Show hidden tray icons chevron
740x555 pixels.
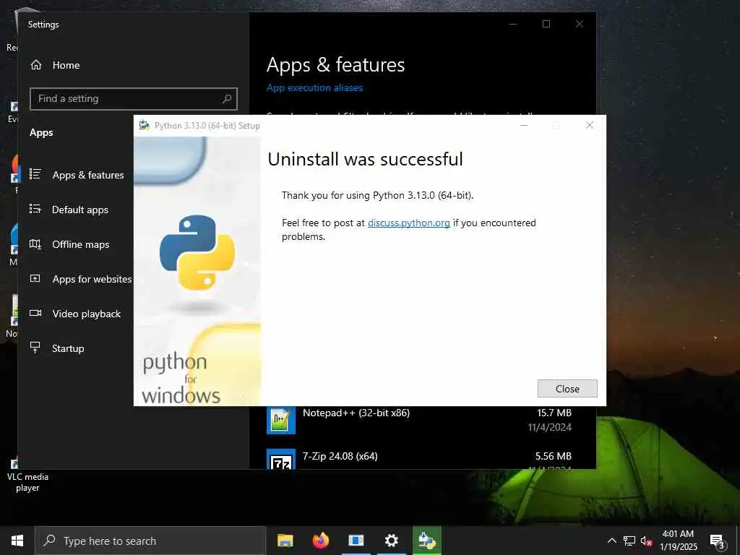(611, 541)
